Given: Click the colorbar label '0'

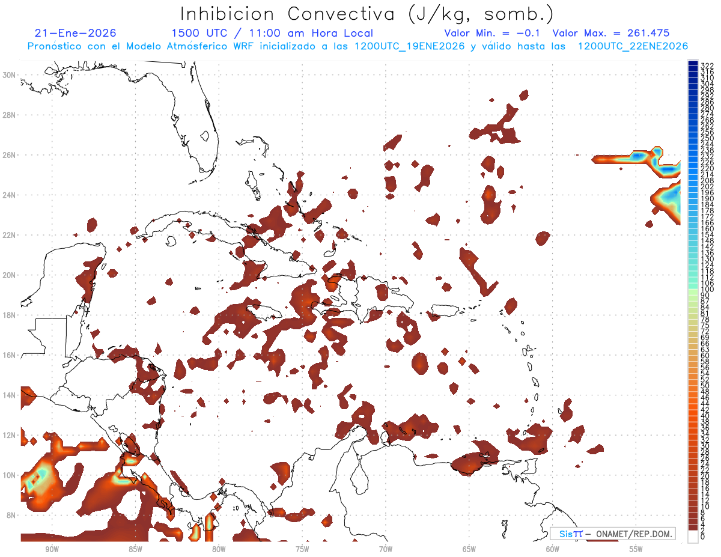Looking at the screenshot, I should click(x=703, y=537).
